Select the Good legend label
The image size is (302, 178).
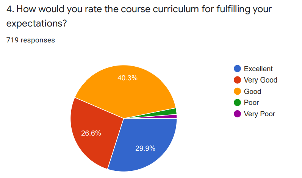[252, 91]
